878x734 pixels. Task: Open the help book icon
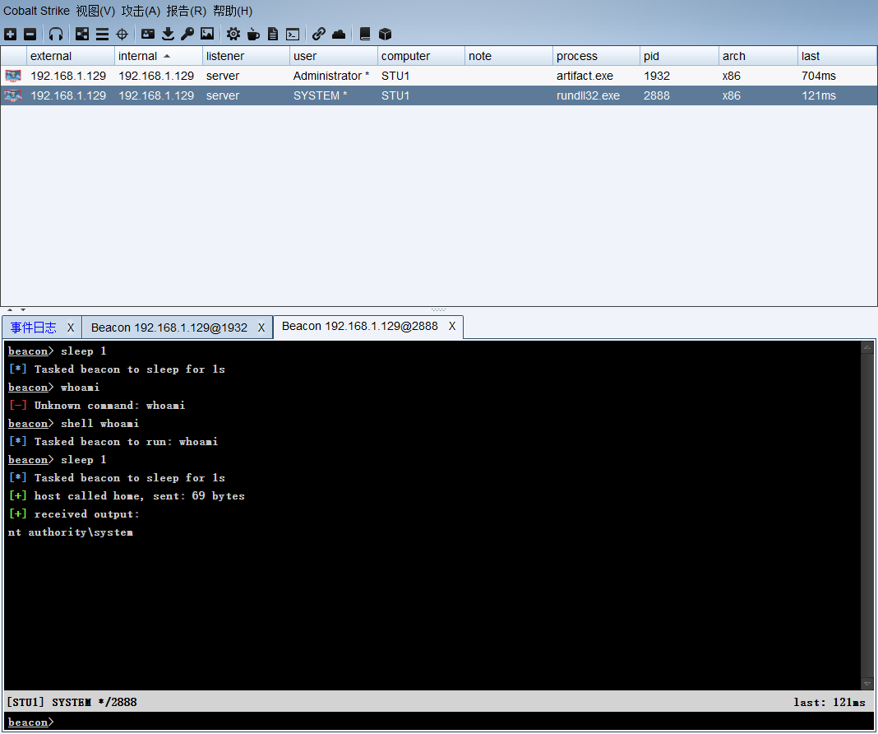364,35
